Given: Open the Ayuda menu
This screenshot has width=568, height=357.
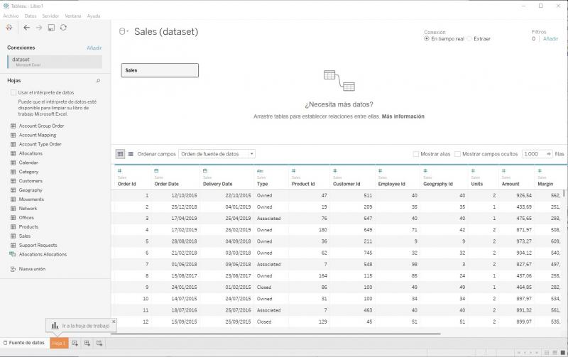Looking at the screenshot, I should click(94, 16).
